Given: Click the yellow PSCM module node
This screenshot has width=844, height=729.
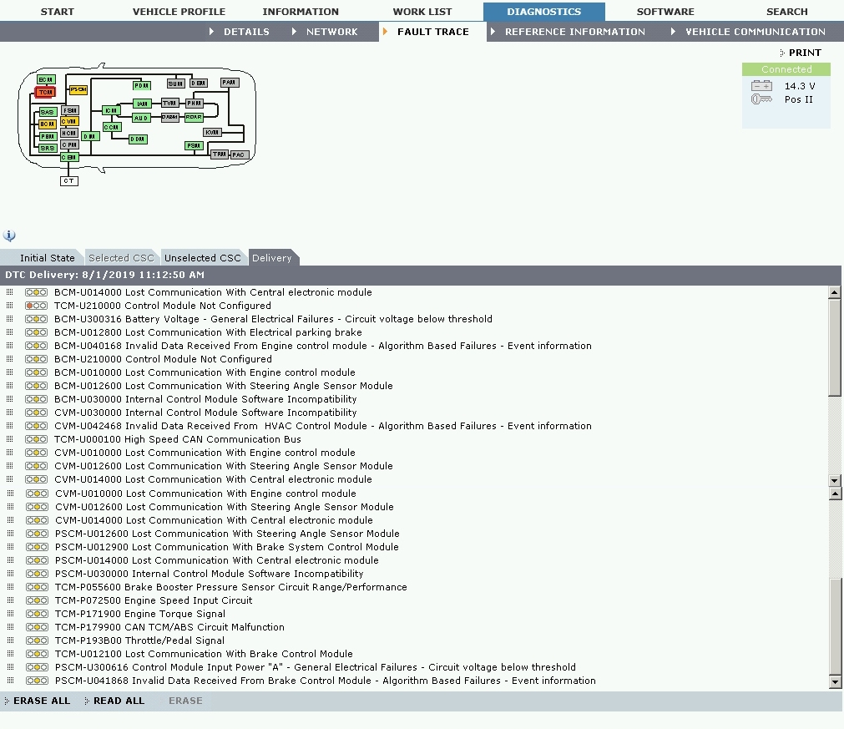Looking at the screenshot, I should pos(78,89).
